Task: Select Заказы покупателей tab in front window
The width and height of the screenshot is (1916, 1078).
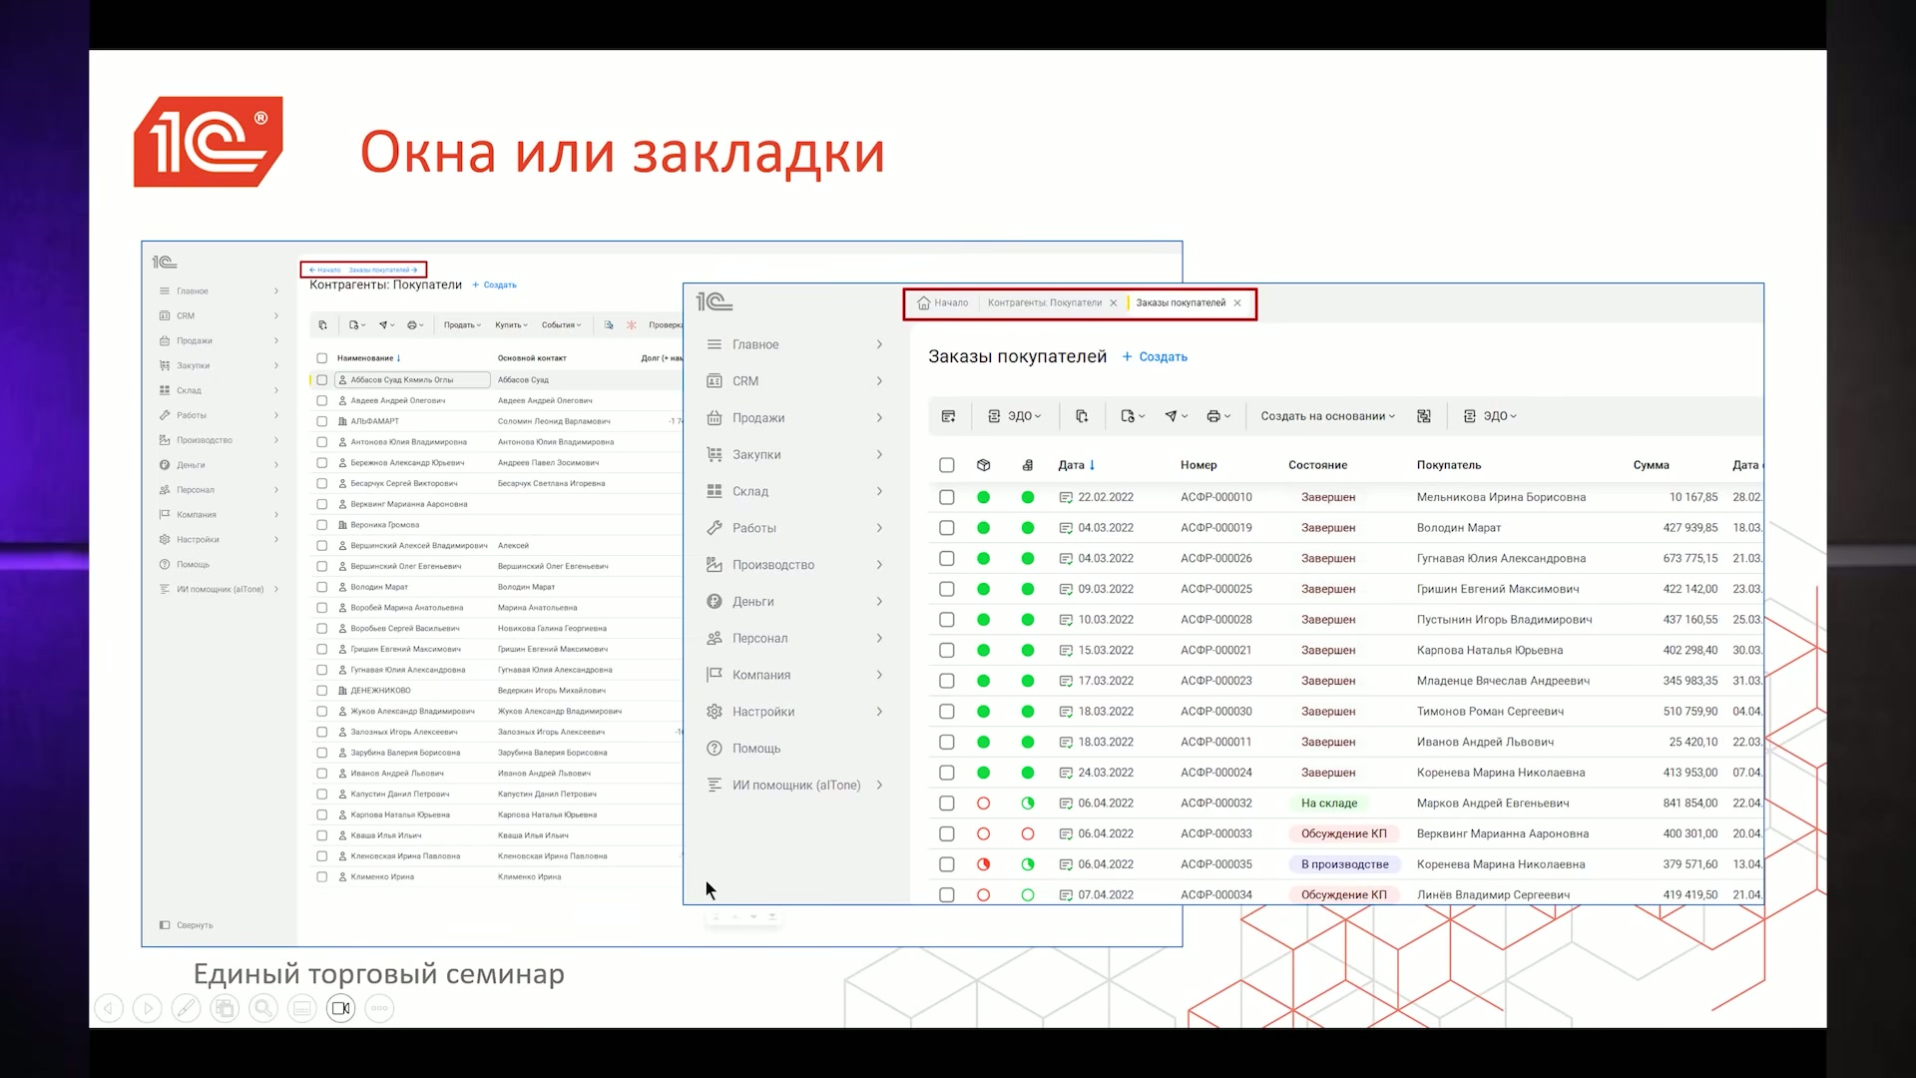Action: (x=1181, y=303)
